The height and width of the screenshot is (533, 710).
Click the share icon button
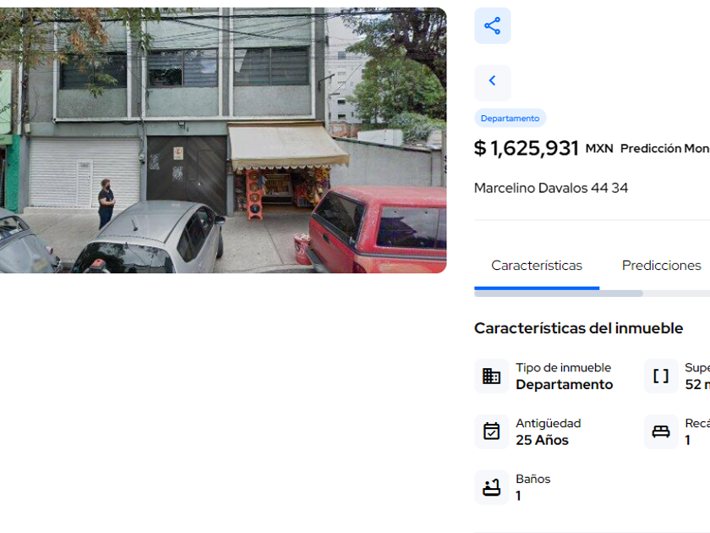492,26
